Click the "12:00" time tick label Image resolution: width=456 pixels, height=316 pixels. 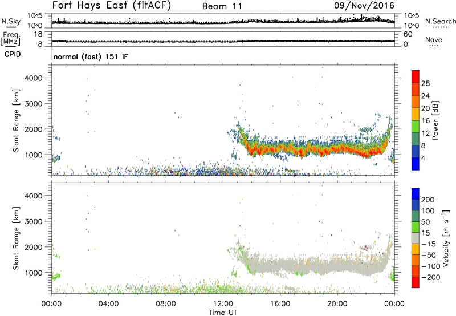pos(223,304)
